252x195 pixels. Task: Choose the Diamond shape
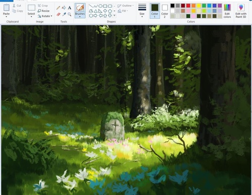pos(105,11)
